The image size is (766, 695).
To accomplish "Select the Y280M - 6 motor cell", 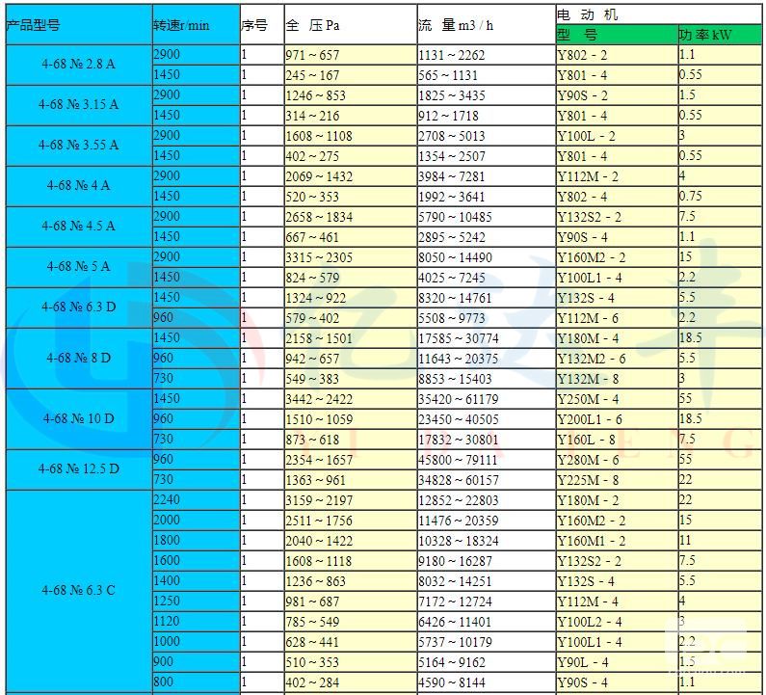I will (616, 460).
